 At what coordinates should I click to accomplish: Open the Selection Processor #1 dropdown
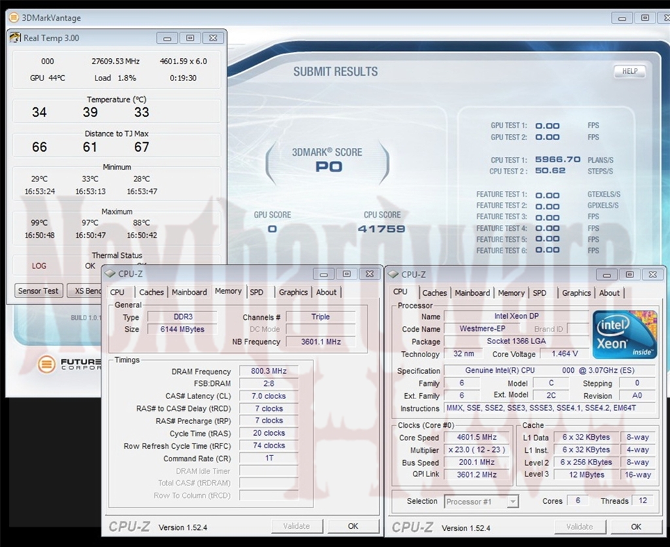pyautogui.click(x=482, y=502)
